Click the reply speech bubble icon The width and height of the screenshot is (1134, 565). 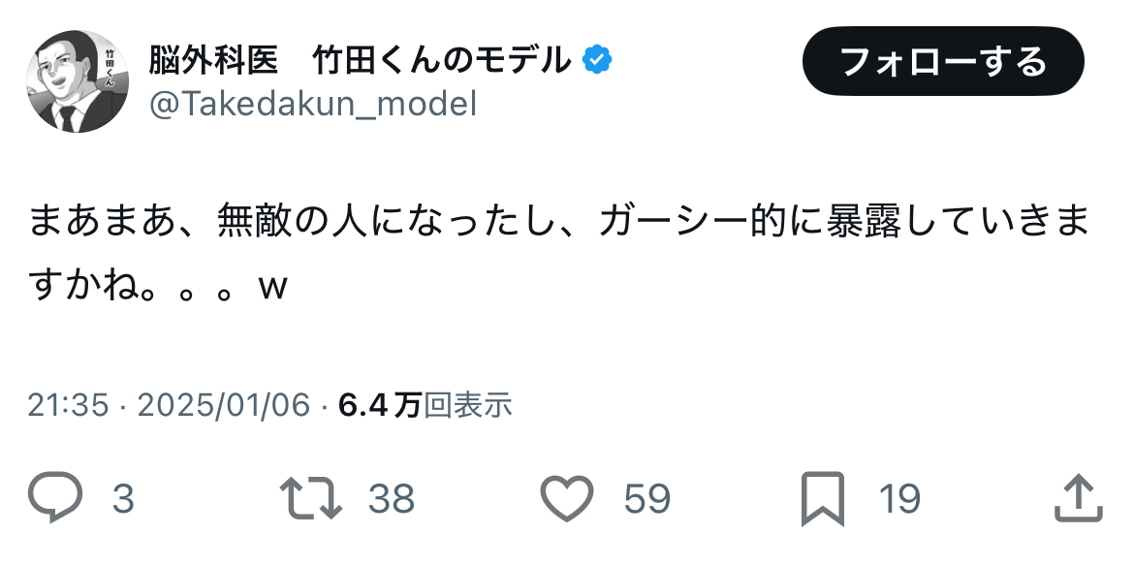(x=59, y=499)
